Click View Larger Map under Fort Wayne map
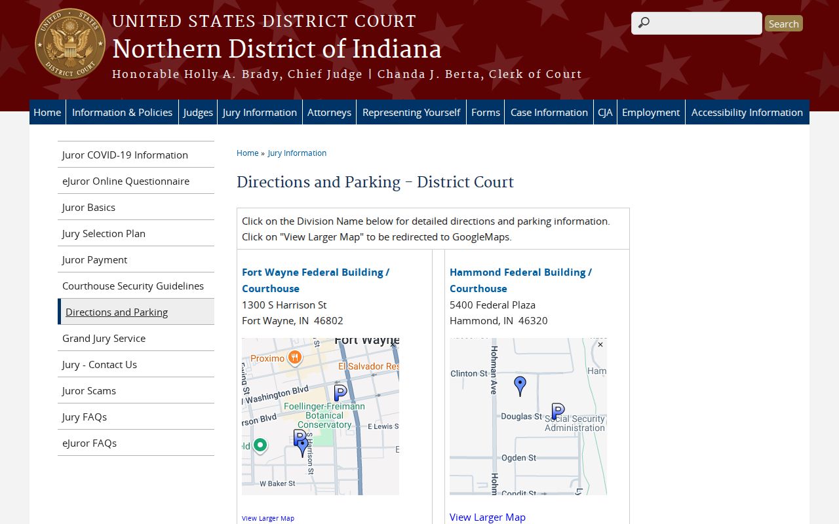This screenshot has width=839, height=524. point(268,518)
